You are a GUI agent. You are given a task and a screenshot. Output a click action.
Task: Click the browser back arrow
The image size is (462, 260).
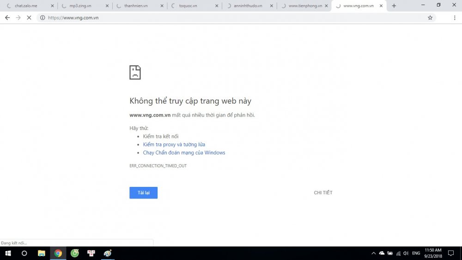coord(7,18)
